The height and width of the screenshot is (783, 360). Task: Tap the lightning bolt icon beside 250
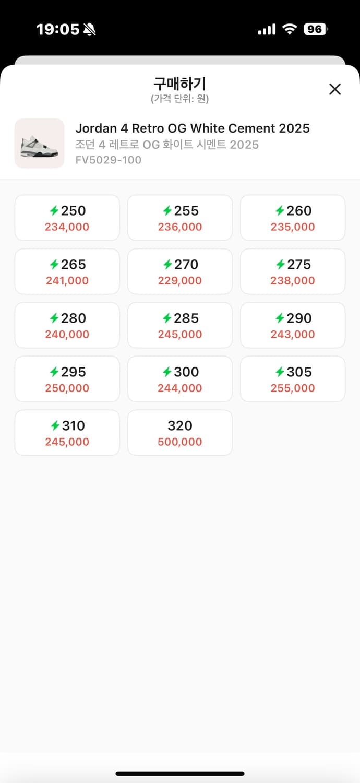click(x=54, y=211)
